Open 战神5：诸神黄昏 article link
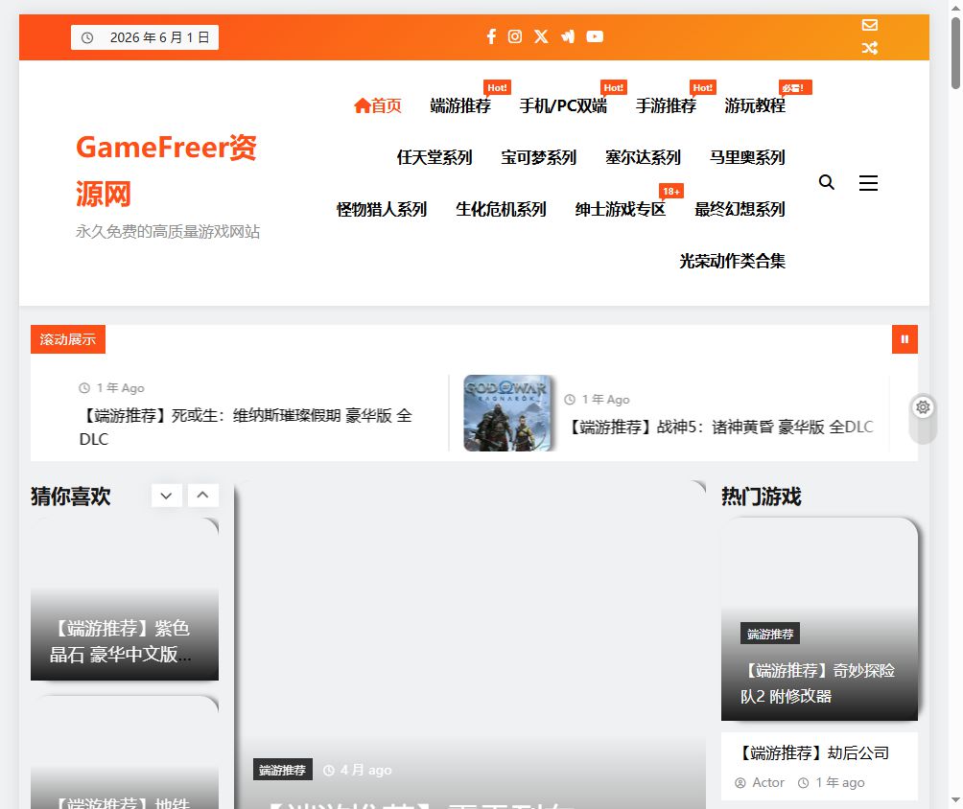This screenshot has width=963, height=809. point(719,427)
